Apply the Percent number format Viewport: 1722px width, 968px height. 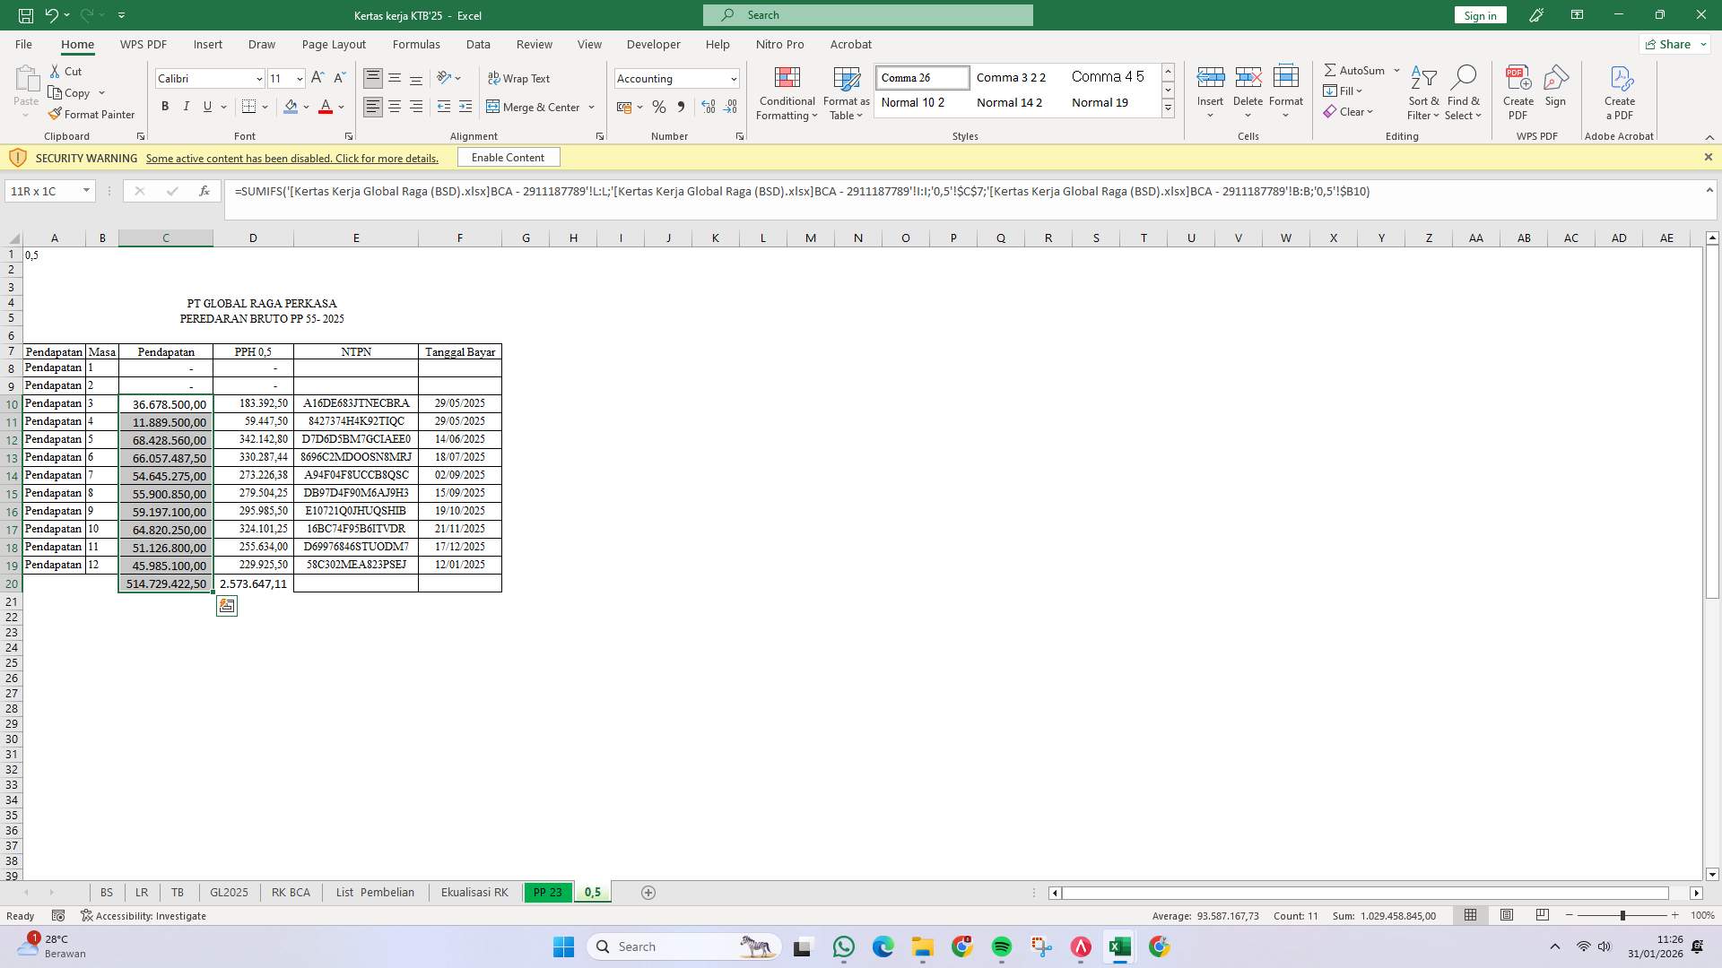pos(659,107)
